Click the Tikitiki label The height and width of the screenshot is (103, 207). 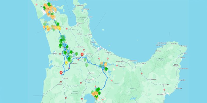[x=185, y=53]
